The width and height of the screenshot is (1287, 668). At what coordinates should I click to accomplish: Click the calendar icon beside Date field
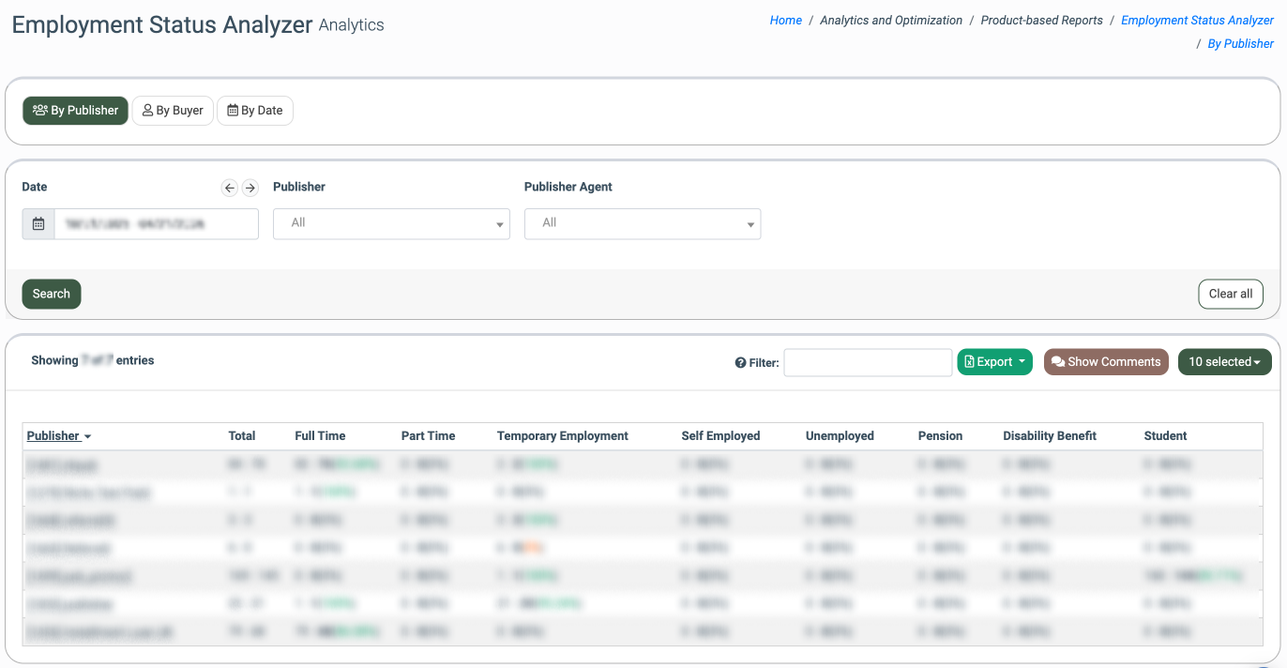coord(38,224)
